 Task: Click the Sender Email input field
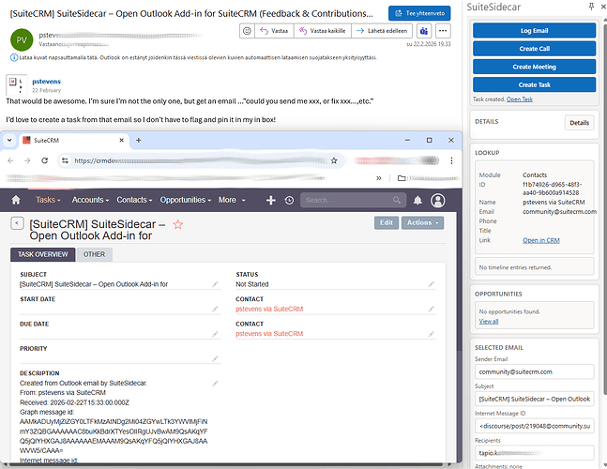click(x=533, y=371)
